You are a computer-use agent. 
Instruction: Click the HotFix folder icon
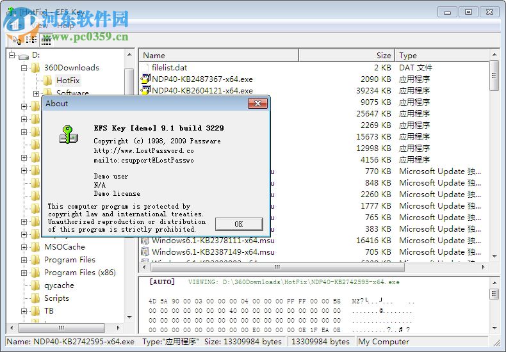coord(48,80)
